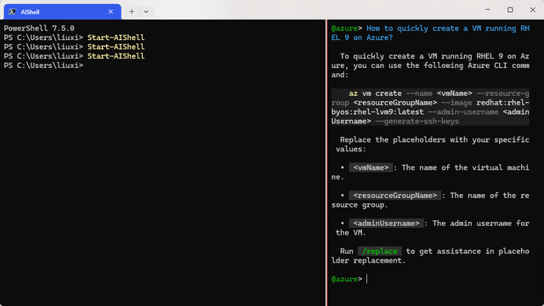
Task: Click the red pane divider line
Action: tap(326, 162)
